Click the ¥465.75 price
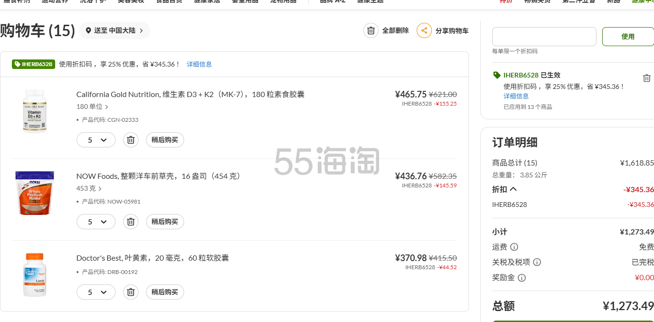This screenshot has width=654, height=322. [x=411, y=94]
